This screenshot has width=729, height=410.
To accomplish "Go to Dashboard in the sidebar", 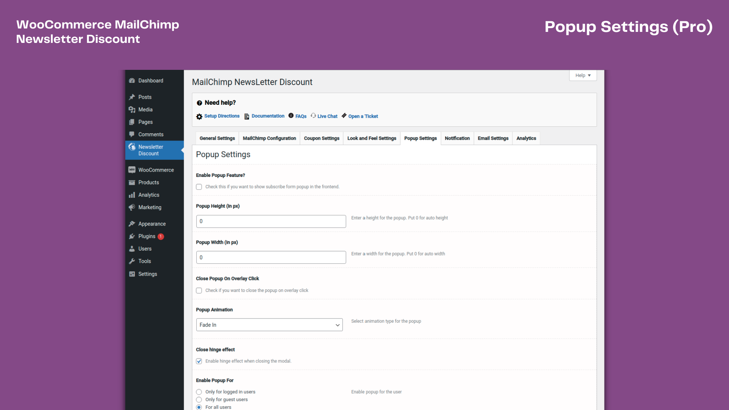I will [155, 80].
